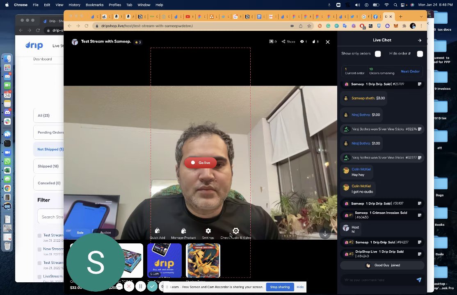
Task: Bookmark page with star icon
Action: click(309, 26)
